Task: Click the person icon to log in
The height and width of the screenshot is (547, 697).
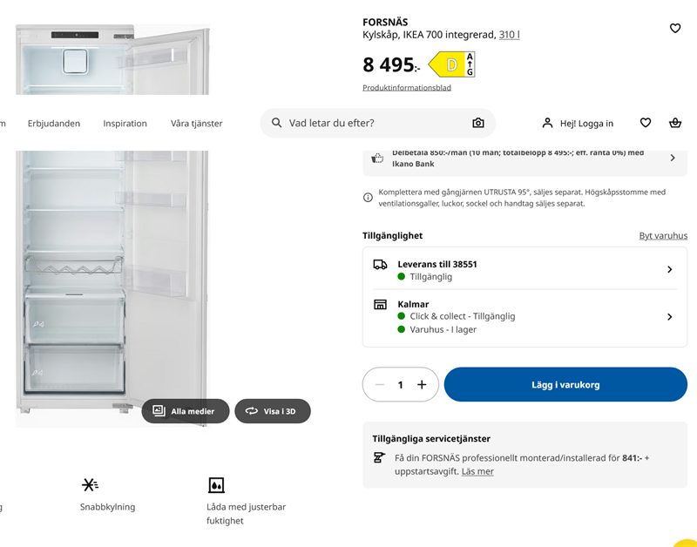Action: (547, 123)
